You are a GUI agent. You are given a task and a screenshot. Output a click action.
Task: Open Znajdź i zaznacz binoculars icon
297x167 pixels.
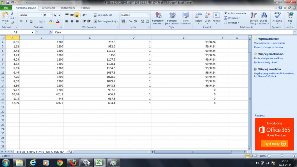[264, 16]
